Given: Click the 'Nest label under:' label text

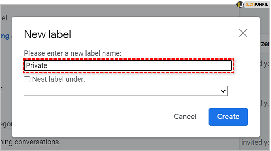Looking at the screenshot, I should point(59,79).
